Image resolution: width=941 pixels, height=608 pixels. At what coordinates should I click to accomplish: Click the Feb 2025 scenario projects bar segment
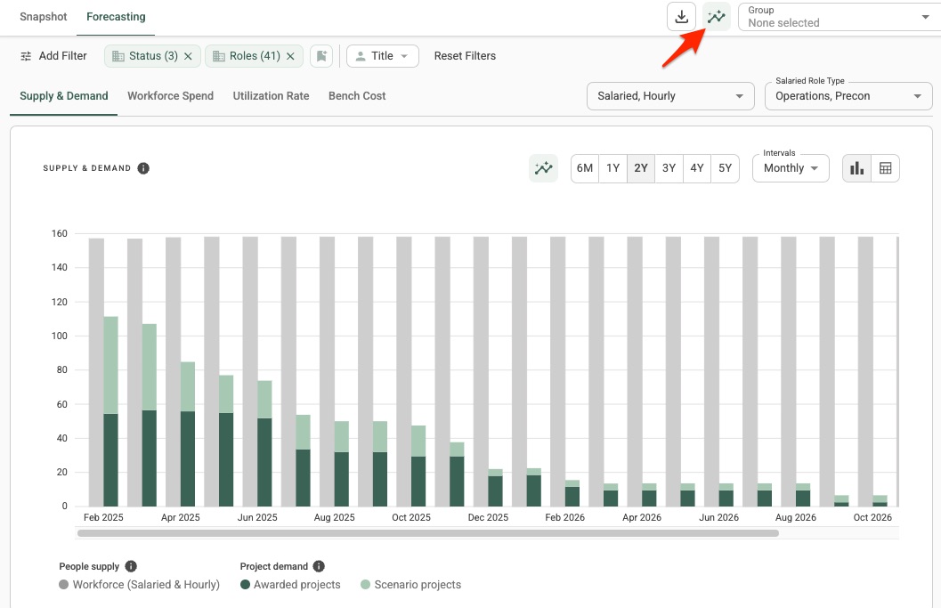(x=111, y=366)
